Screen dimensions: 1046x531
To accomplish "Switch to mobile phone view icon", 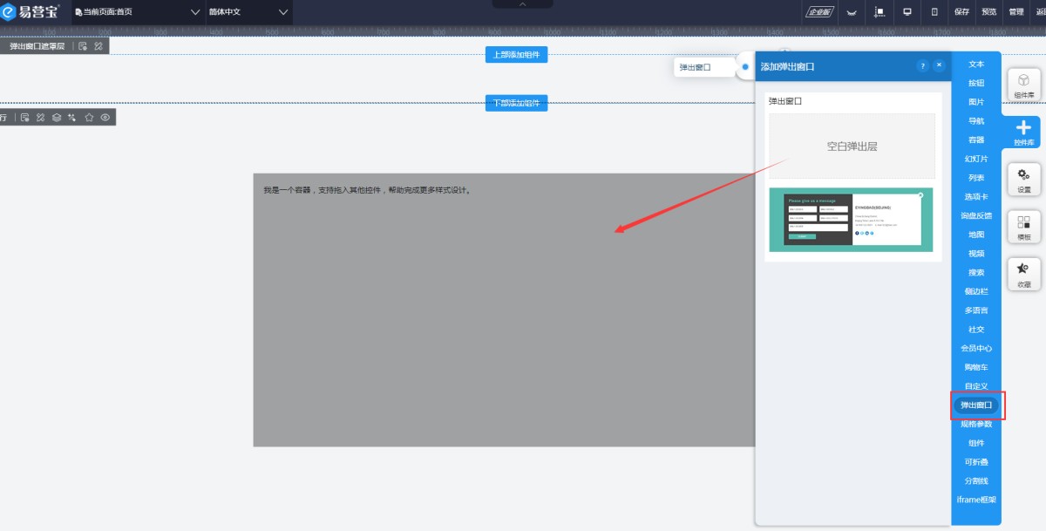I will [x=934, y=12].
